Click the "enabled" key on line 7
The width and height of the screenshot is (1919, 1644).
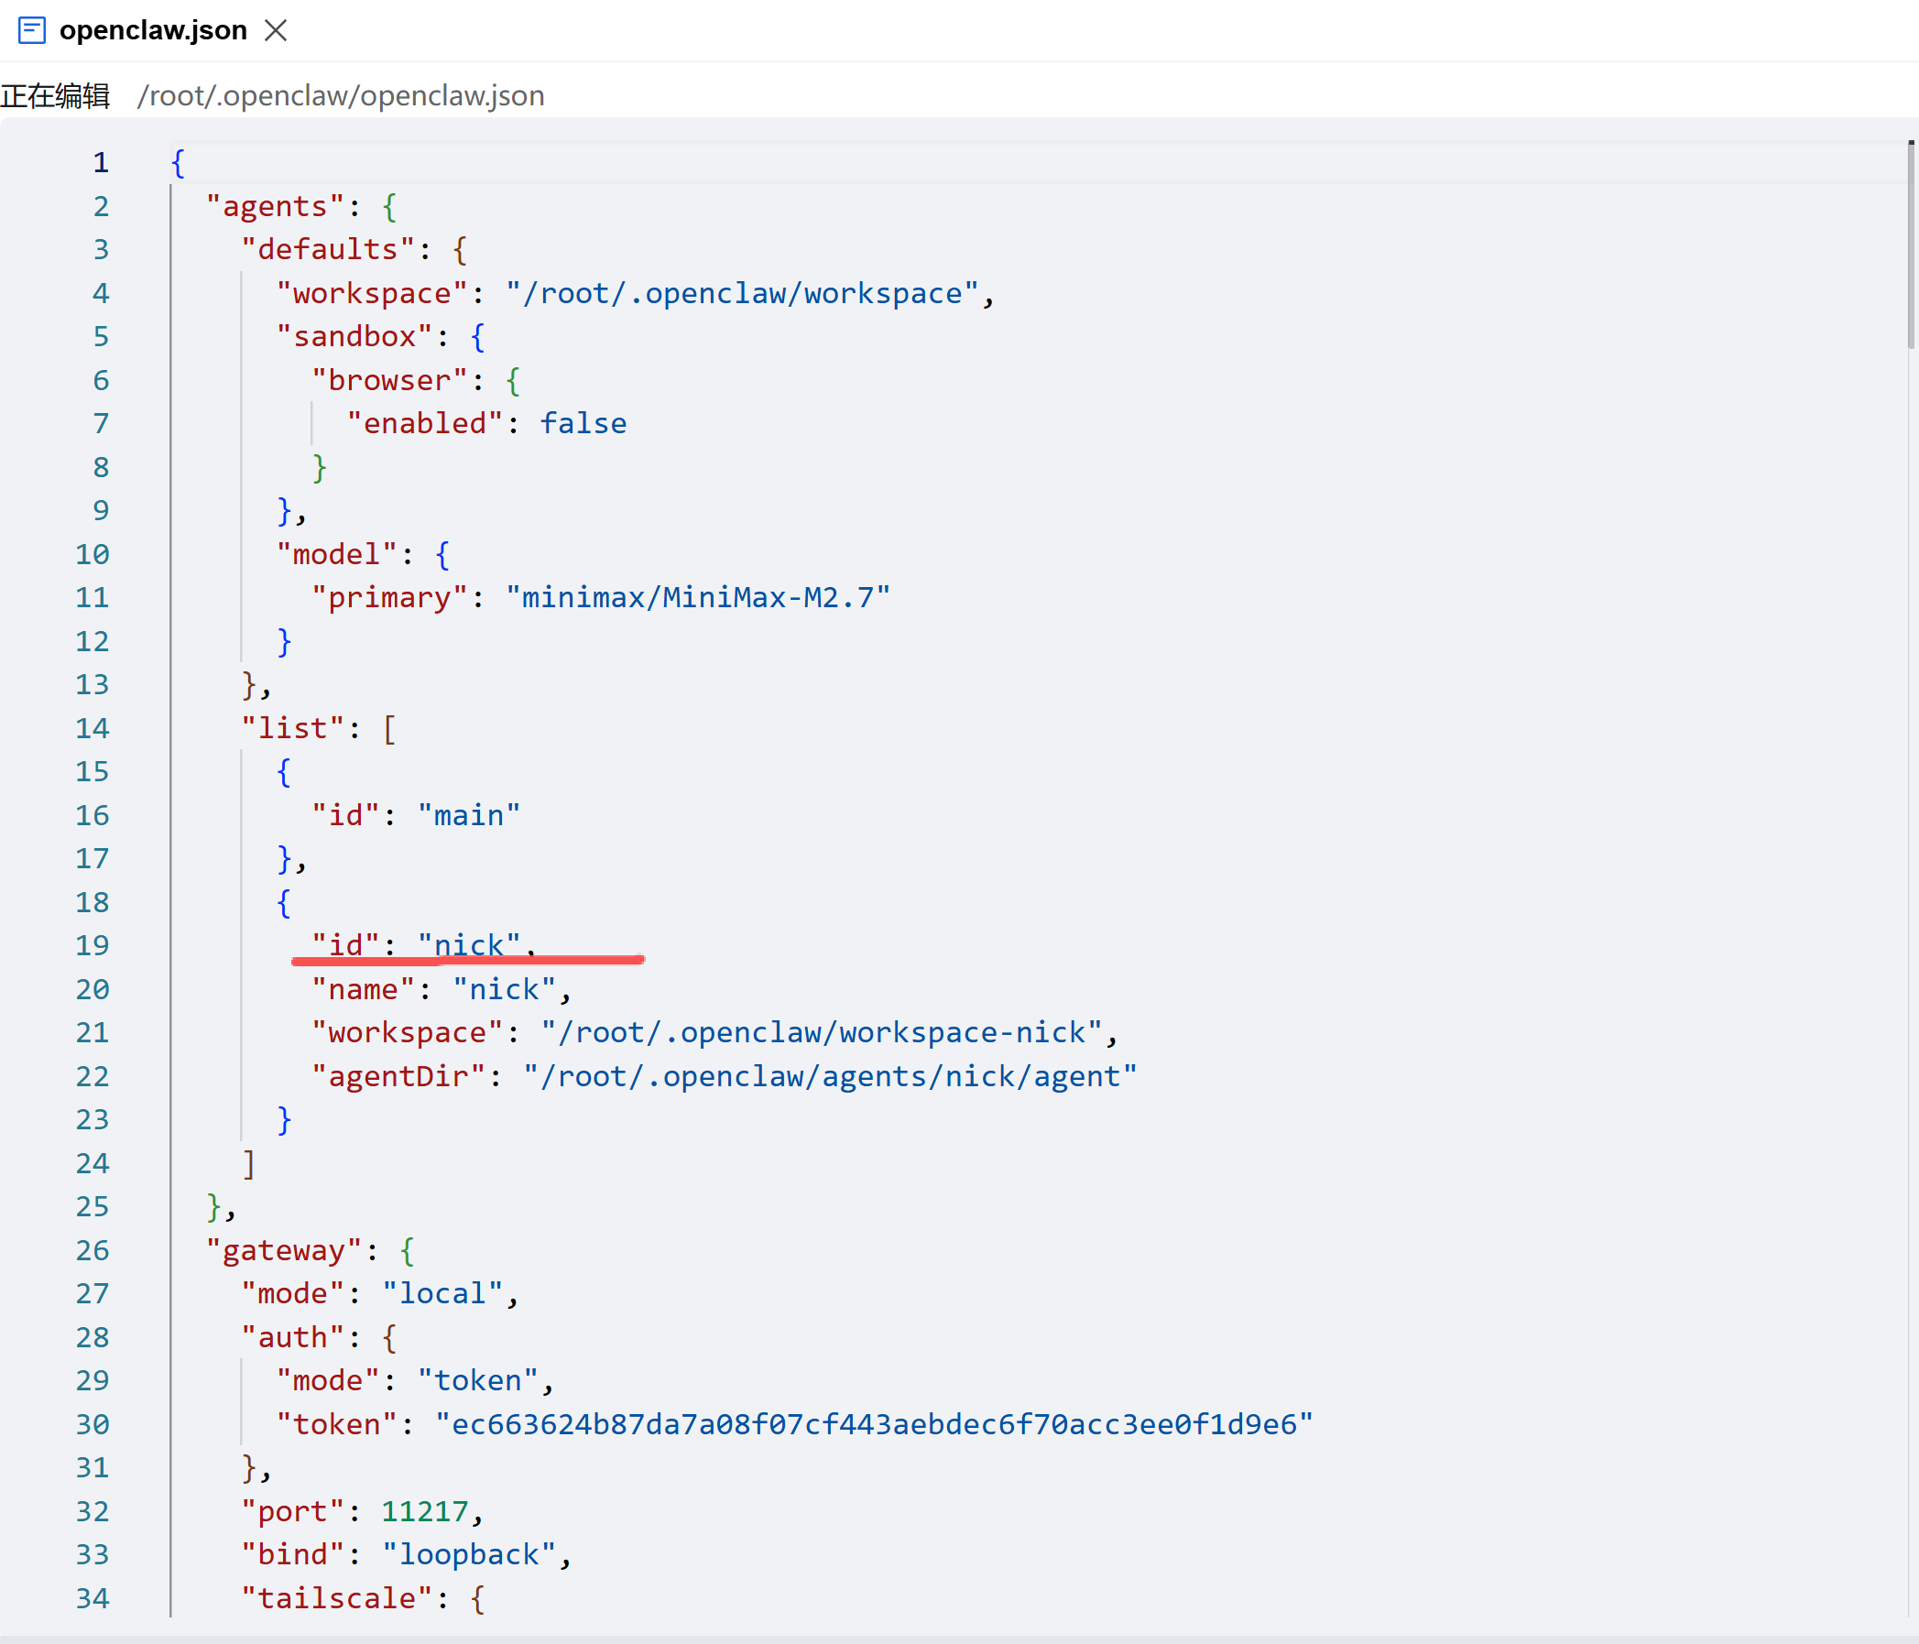424,424
